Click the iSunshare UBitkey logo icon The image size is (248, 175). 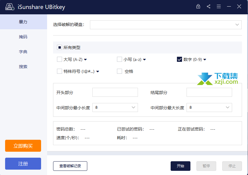point(10,7)
